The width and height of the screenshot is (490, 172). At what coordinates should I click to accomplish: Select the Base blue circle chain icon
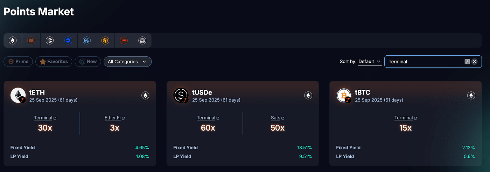[68, 41]
